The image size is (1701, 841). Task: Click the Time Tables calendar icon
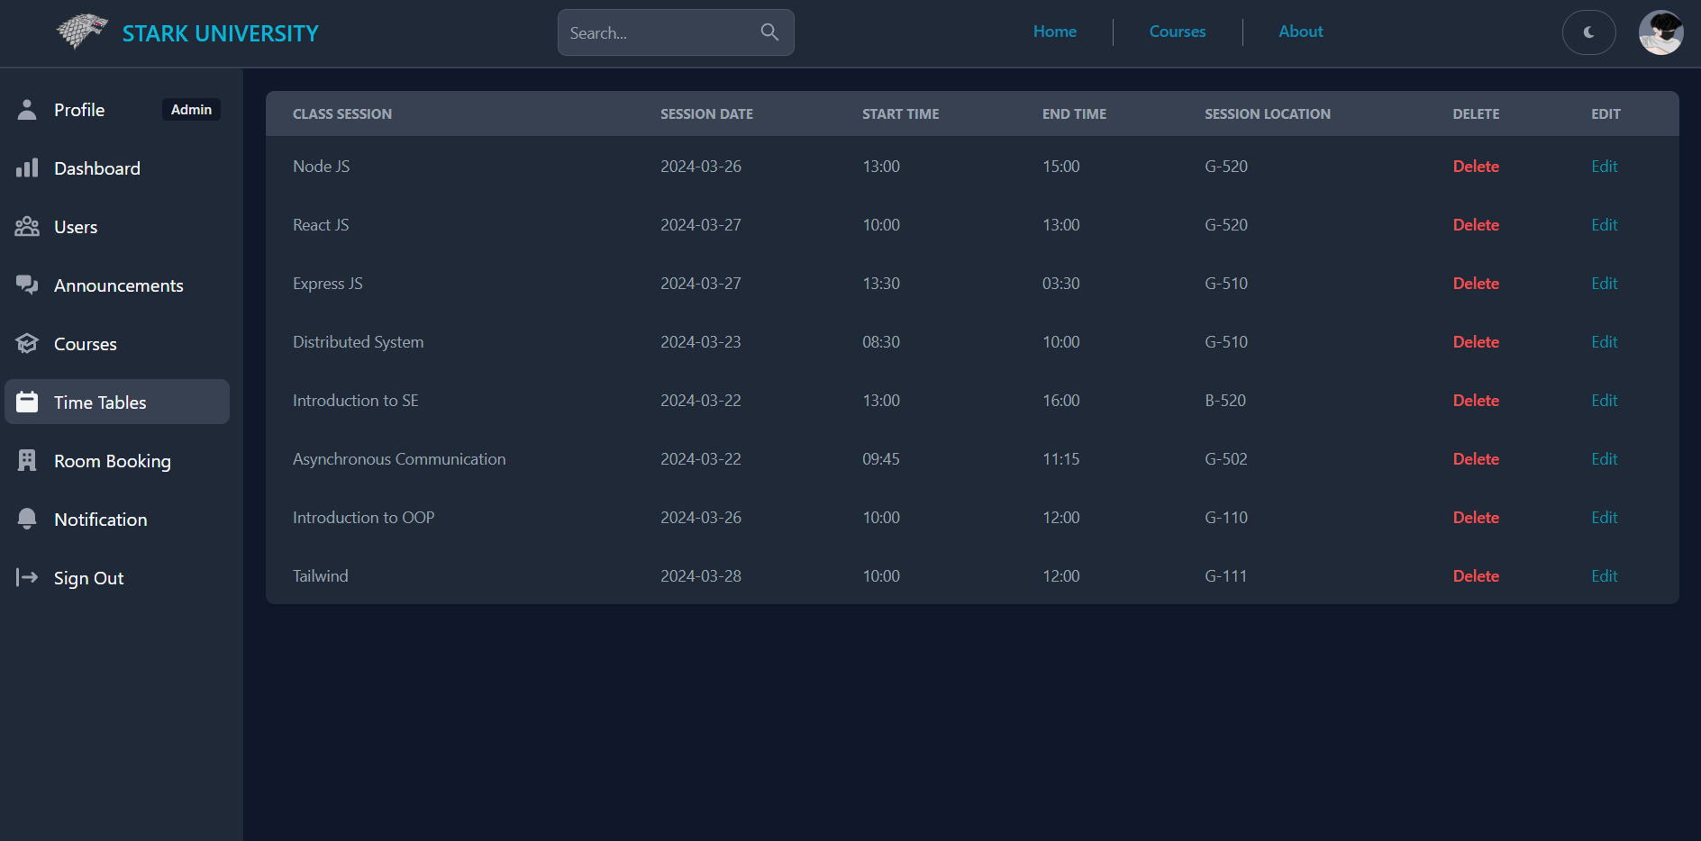[x=28, y=402]
